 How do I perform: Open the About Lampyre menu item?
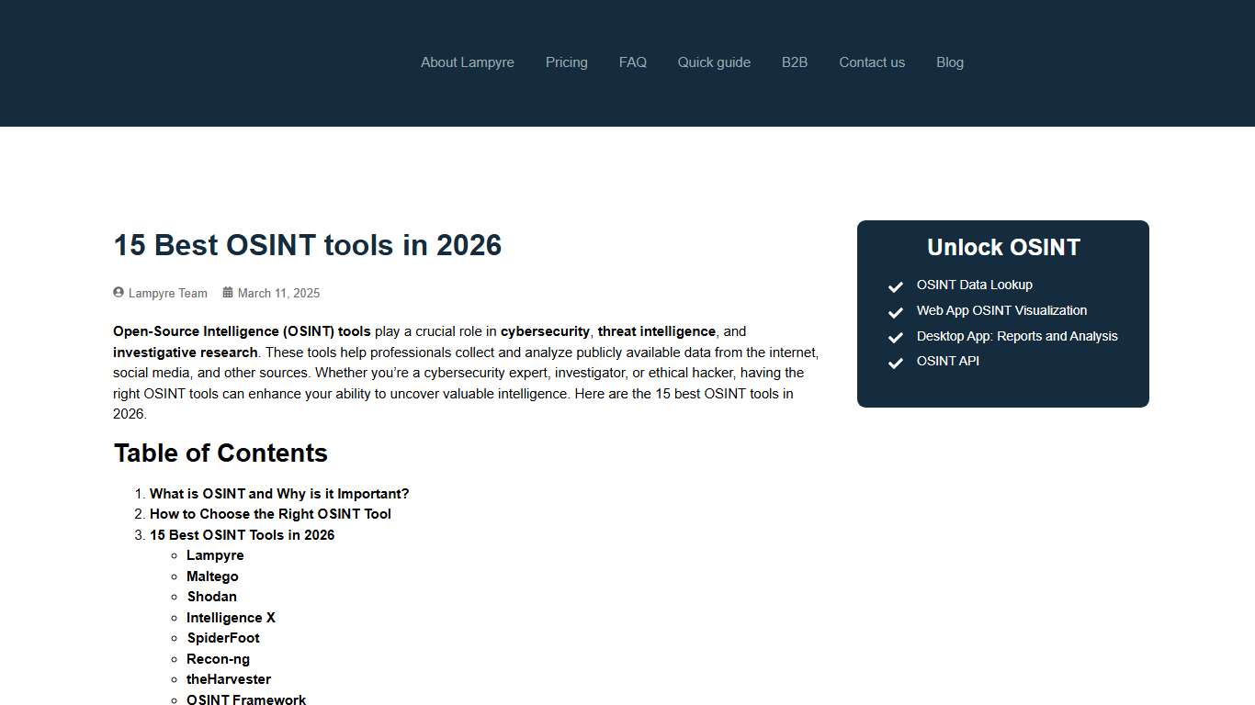[467, 62]
